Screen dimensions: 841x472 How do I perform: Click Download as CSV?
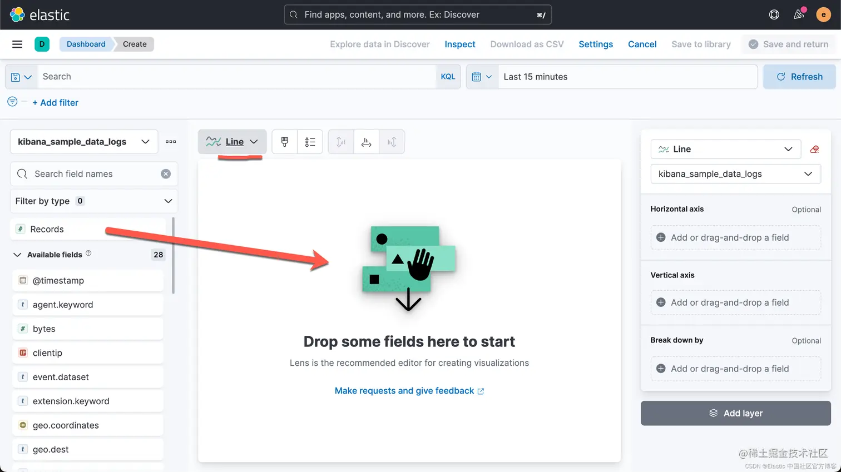point(527,44)
